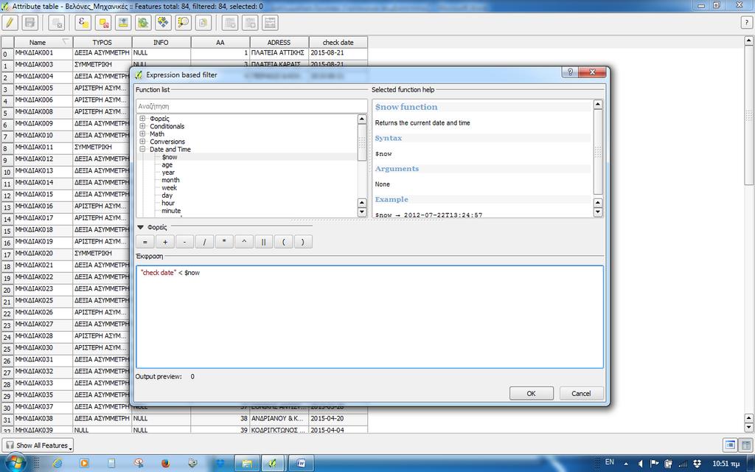The image size is (755, 472).
Task: Click help panel scrollbar up arrow
Action: (597, 104)
